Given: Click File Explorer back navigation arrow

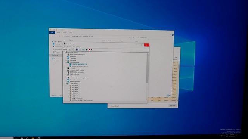Looking at the screenshot, I should [51, 36].
